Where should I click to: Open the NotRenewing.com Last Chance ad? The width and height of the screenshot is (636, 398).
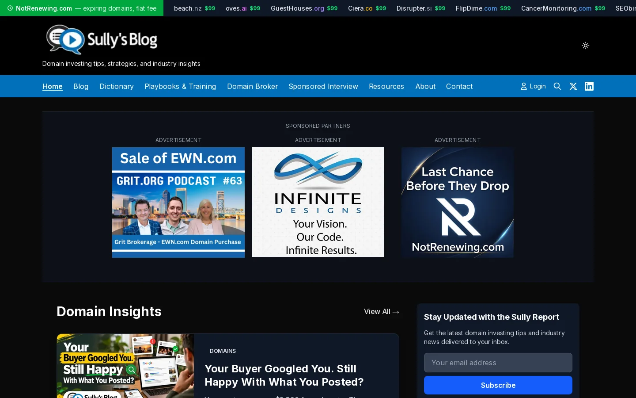point(458,203)
